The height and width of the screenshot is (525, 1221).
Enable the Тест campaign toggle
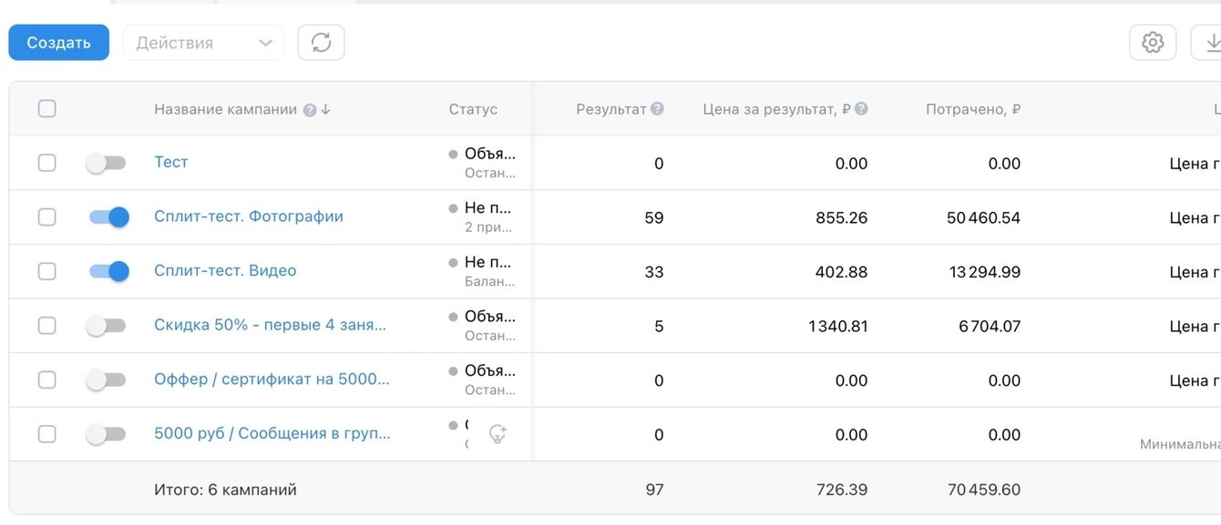[106, 163]
